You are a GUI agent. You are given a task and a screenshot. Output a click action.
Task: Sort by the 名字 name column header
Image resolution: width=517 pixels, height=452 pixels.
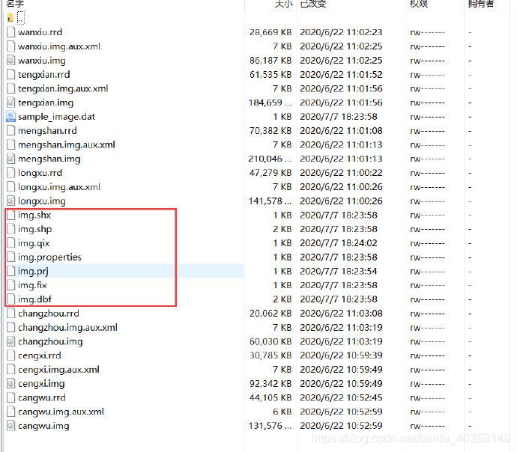[15, 3]
